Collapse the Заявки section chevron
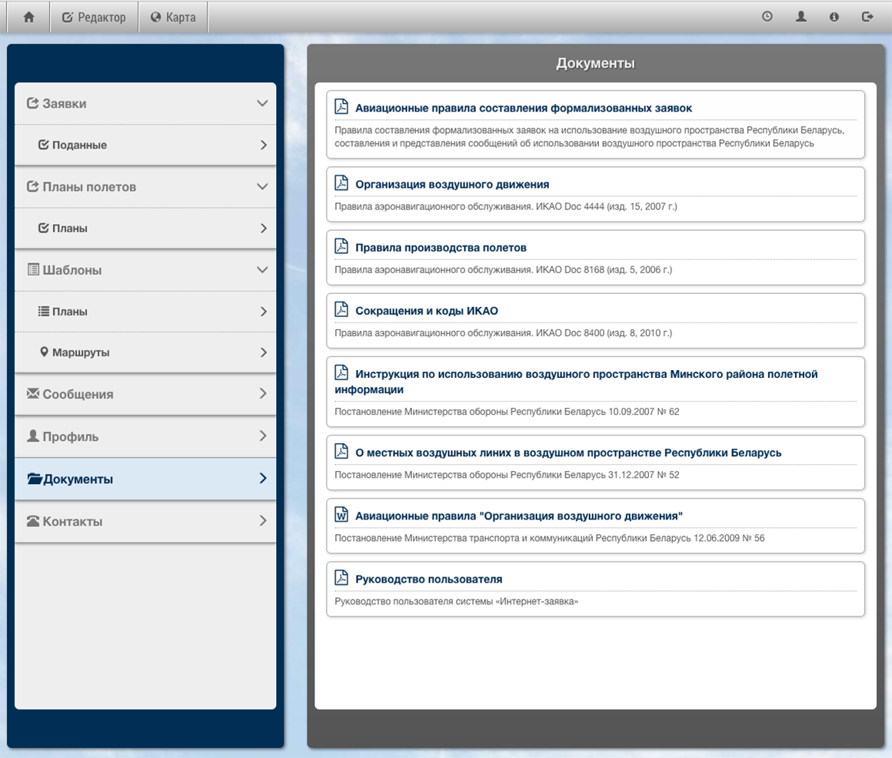 click(262, 103)
